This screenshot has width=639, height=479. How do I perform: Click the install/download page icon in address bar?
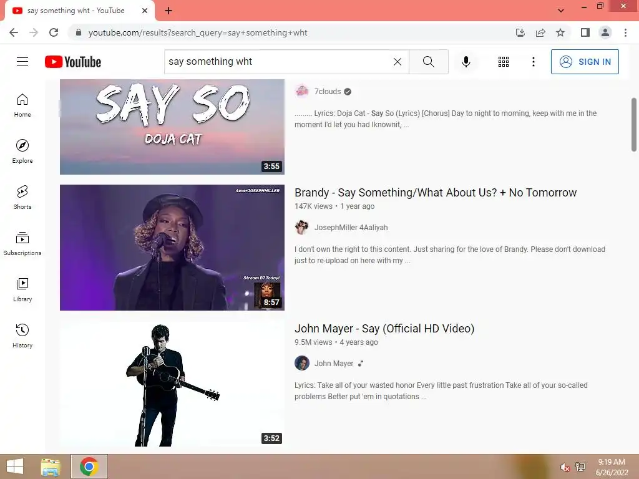pyautogui.click(x=520, y=32)
